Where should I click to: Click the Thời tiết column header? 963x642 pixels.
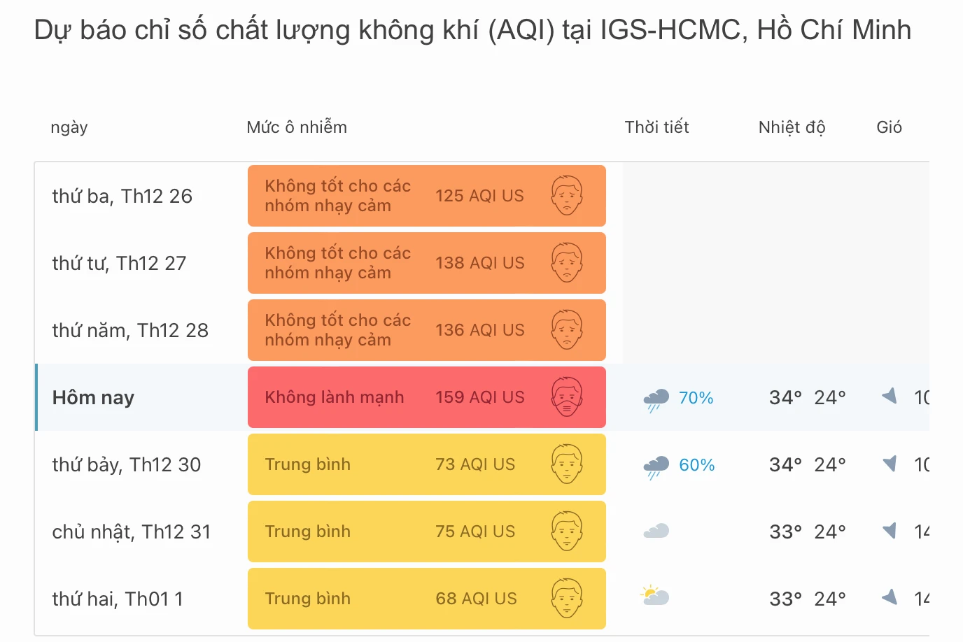pyautogui.click(x=656, y=127)
